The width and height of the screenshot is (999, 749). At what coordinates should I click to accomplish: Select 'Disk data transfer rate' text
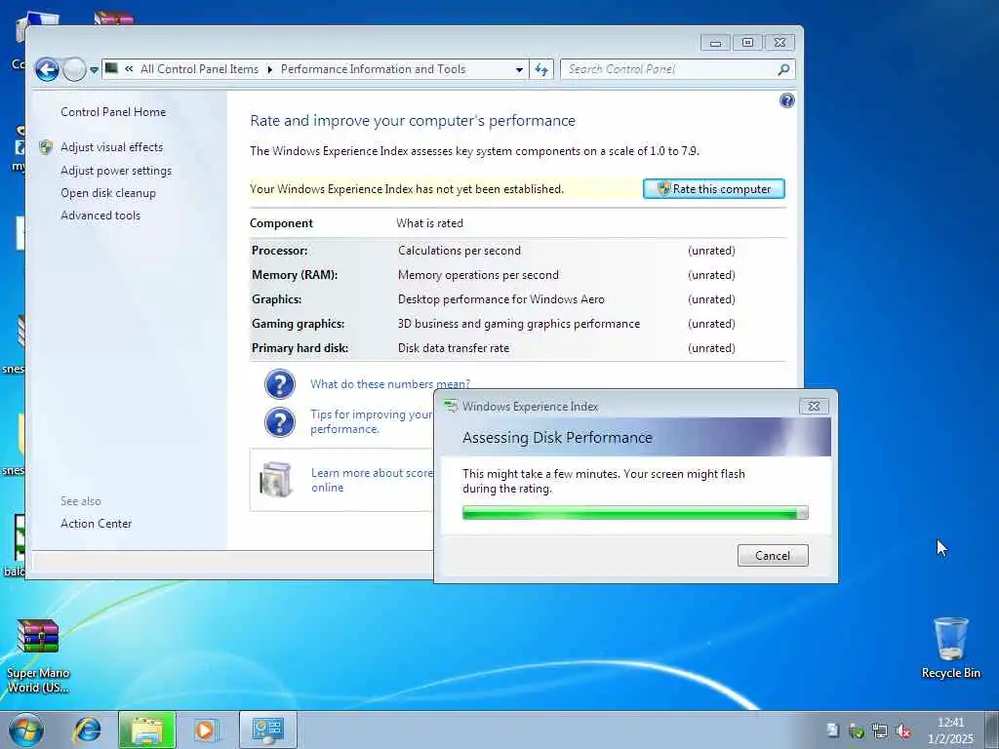(x=454, y=348)
